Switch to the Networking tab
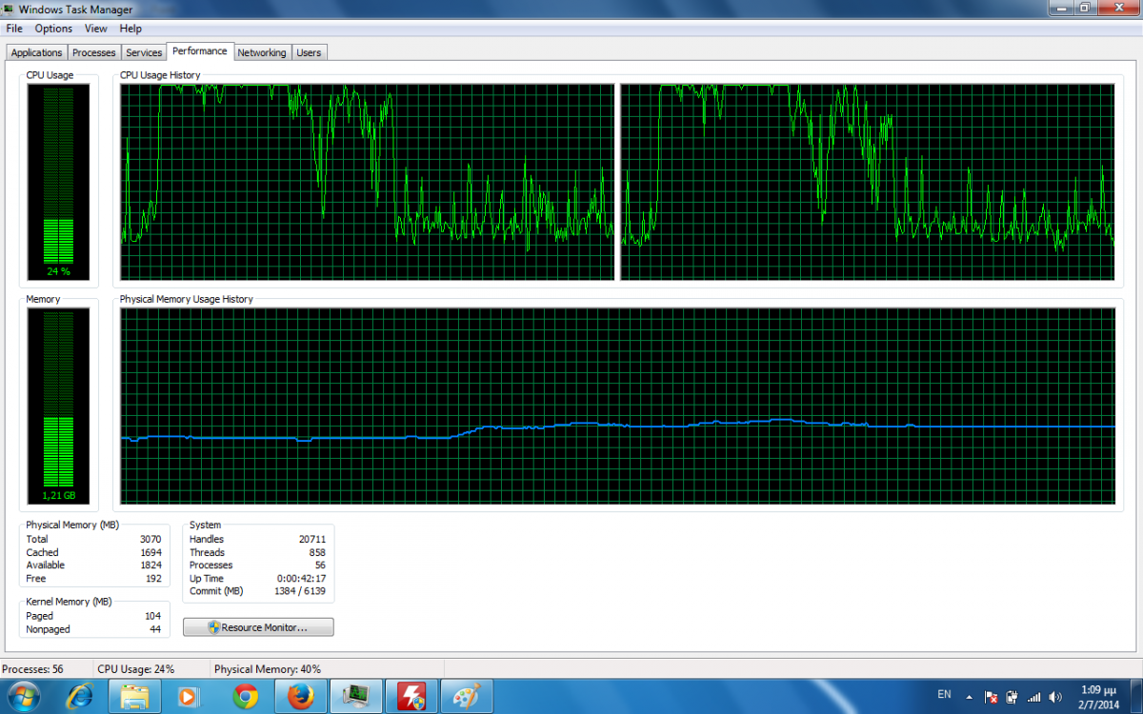This screenshot has width=1143, height=714. pyautogui.click(x=262, y=52)
